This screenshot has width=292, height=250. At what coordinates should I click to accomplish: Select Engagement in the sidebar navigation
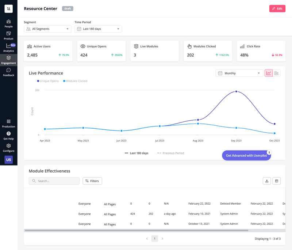pos(8,60)
